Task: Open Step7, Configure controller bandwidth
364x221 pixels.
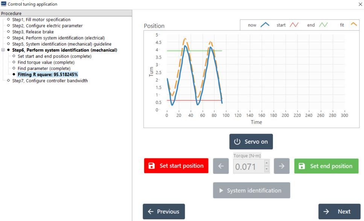Action: [x=50, y=81]
